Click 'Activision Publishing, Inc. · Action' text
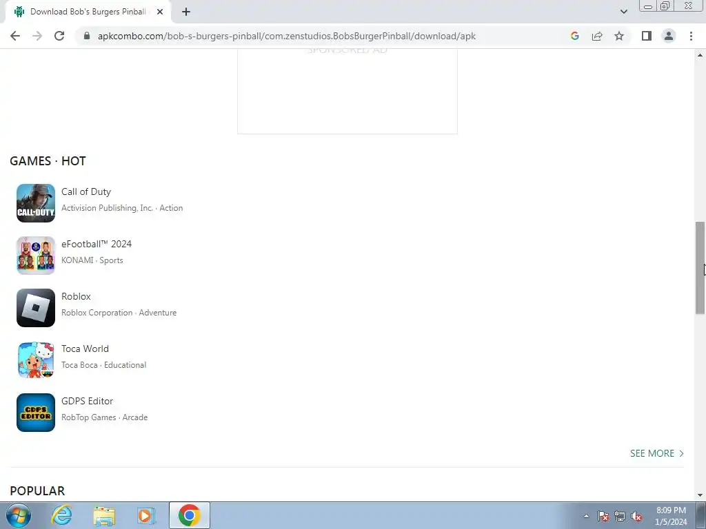The image size is (706, 529). pyautogui.click(x=122, y=208)
